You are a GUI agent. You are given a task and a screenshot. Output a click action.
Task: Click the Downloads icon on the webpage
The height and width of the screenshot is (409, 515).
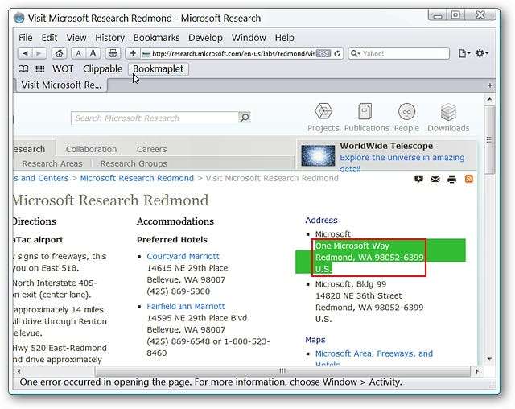pyautogui.click(x=448, y=118)
